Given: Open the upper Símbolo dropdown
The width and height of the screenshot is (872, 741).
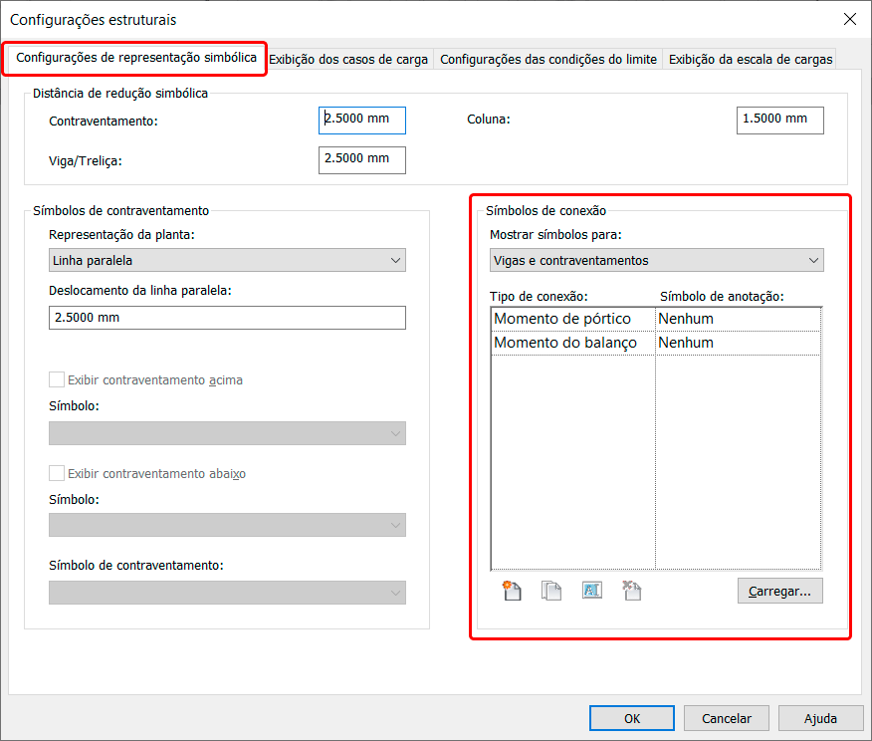Looking at the screenshot, I should (226, 433).
